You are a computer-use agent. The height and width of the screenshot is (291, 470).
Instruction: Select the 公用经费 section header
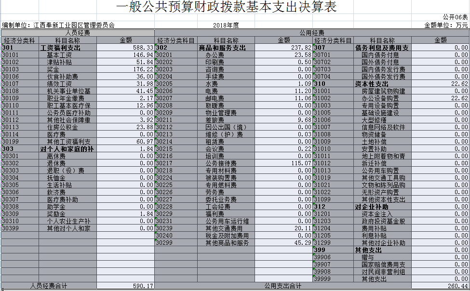pyautogui.click(x=312, y=33)
